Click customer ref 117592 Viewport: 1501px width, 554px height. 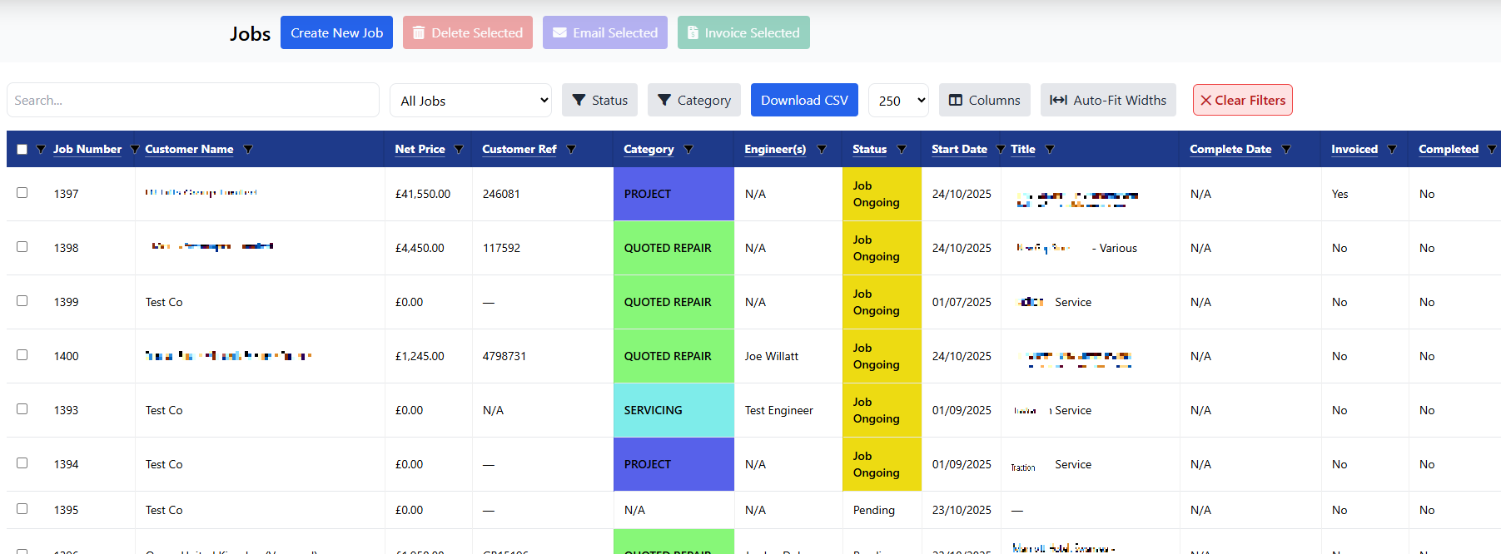(501, 248)
